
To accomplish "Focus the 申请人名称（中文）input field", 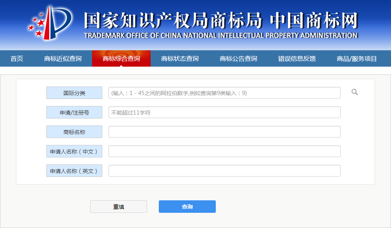I will (x=224, y=151).
